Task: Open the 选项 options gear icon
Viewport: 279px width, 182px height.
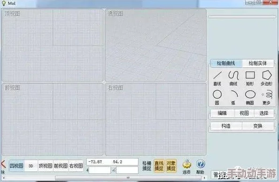Action: [x=186, y=167]
